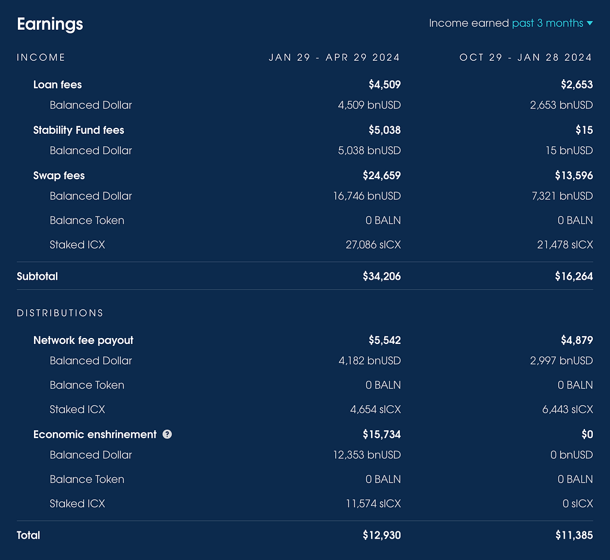Select the 27,086 sICX swap fee value
This screenshot has width=610, height=560.
pos(373,245)
